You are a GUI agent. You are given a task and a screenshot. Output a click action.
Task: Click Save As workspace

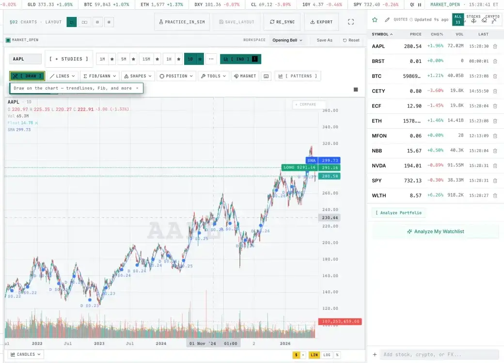324,40
